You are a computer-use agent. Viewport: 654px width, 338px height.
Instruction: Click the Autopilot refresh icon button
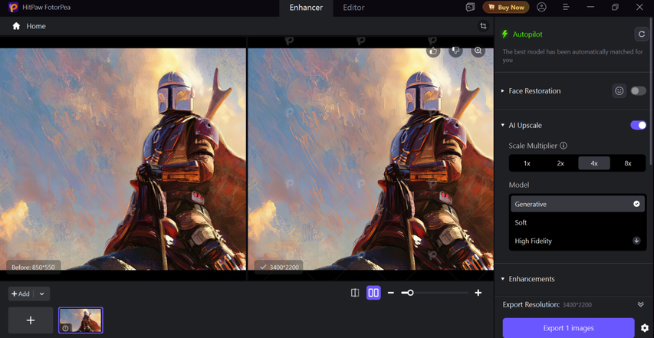click(x=641, y=34)
